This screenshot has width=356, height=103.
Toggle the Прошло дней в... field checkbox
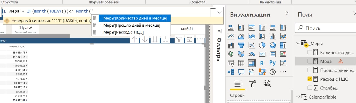click(310, 70)
